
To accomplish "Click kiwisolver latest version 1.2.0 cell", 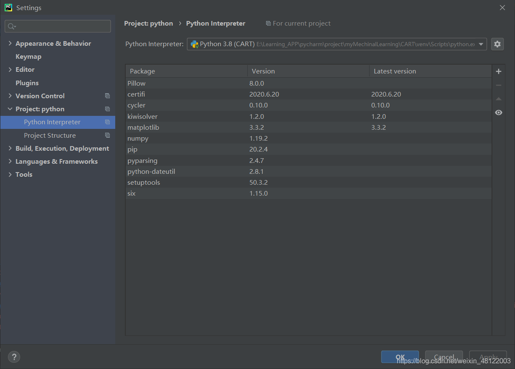I will pos(378,116).
